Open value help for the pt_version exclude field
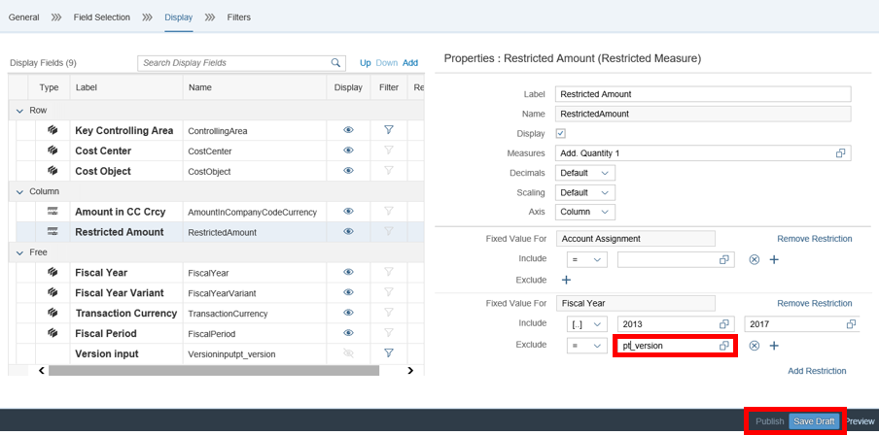Viewport: 879px width, 435px height. [724, 346]
